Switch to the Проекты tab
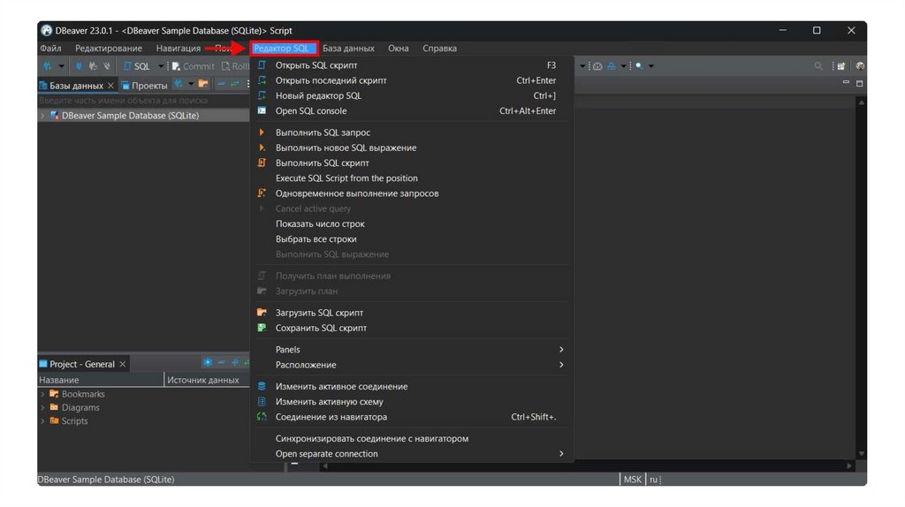The width and height of the screenshot is (905, 507). point(144,86)
